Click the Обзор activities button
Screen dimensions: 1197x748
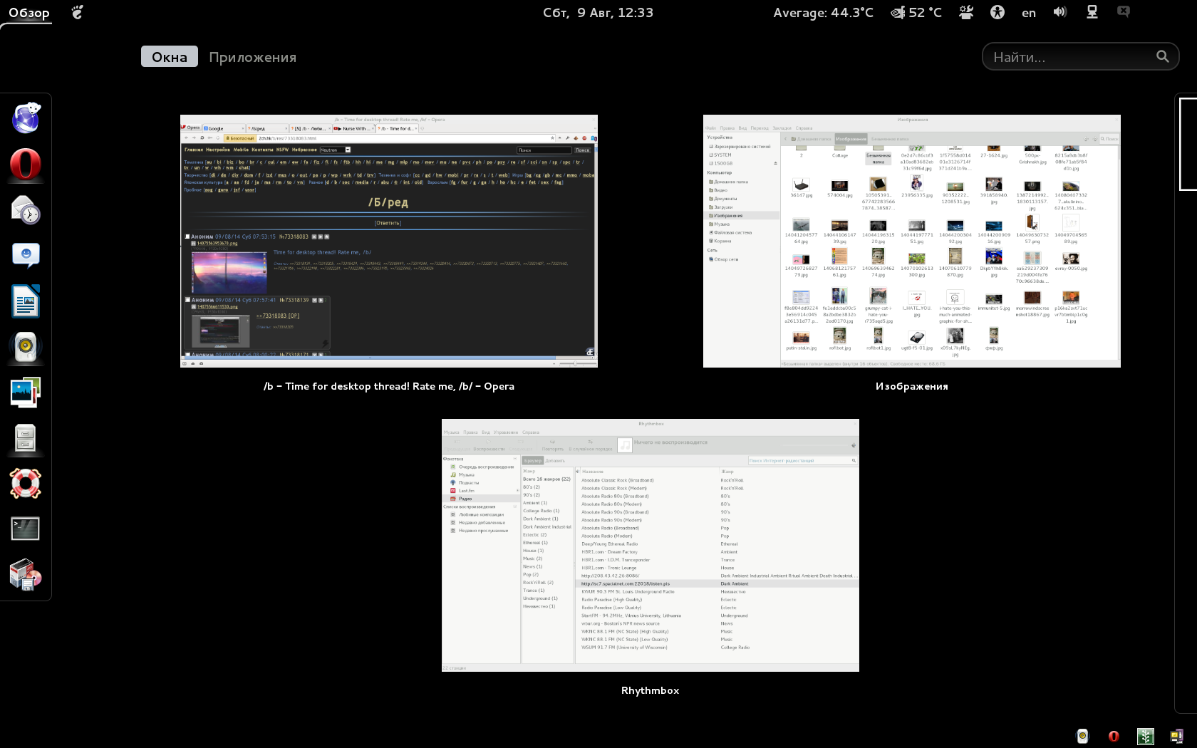tap(29, 13)
